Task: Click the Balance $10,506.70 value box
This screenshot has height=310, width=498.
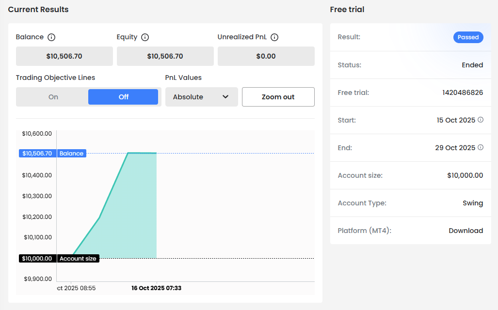Action: pyautogui.click(x=64, y=56)
